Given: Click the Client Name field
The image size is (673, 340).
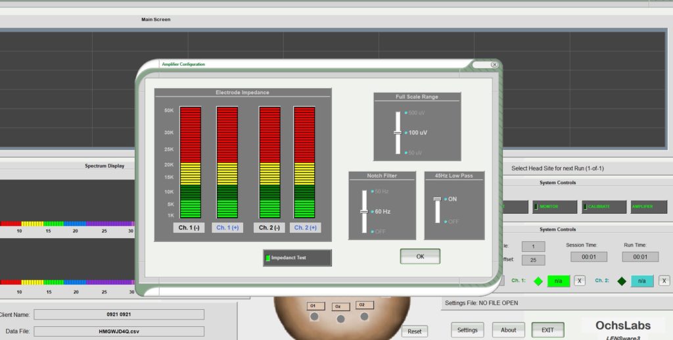Looking at the screenshot, I should pos(119,314).
